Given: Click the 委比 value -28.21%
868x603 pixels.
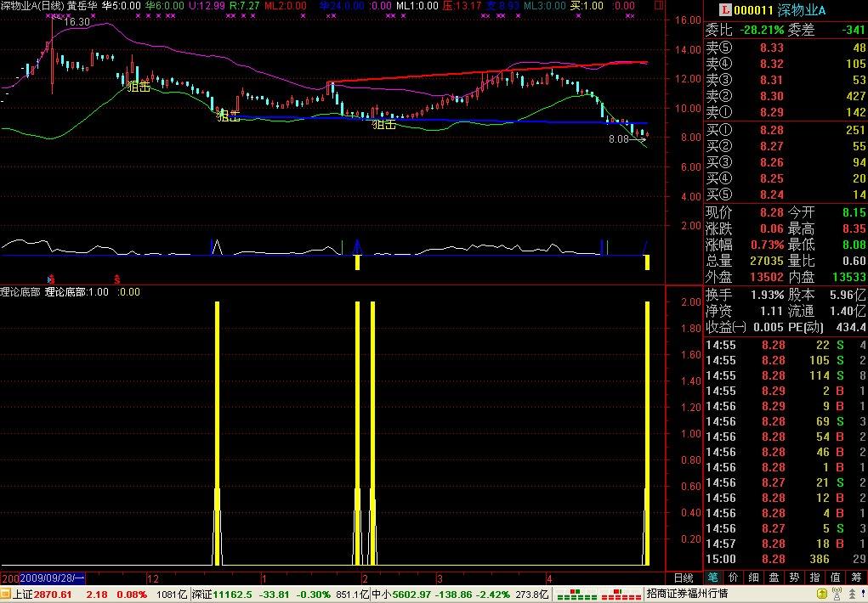Looking at the screenshot, I should click(x=762, y=30).
